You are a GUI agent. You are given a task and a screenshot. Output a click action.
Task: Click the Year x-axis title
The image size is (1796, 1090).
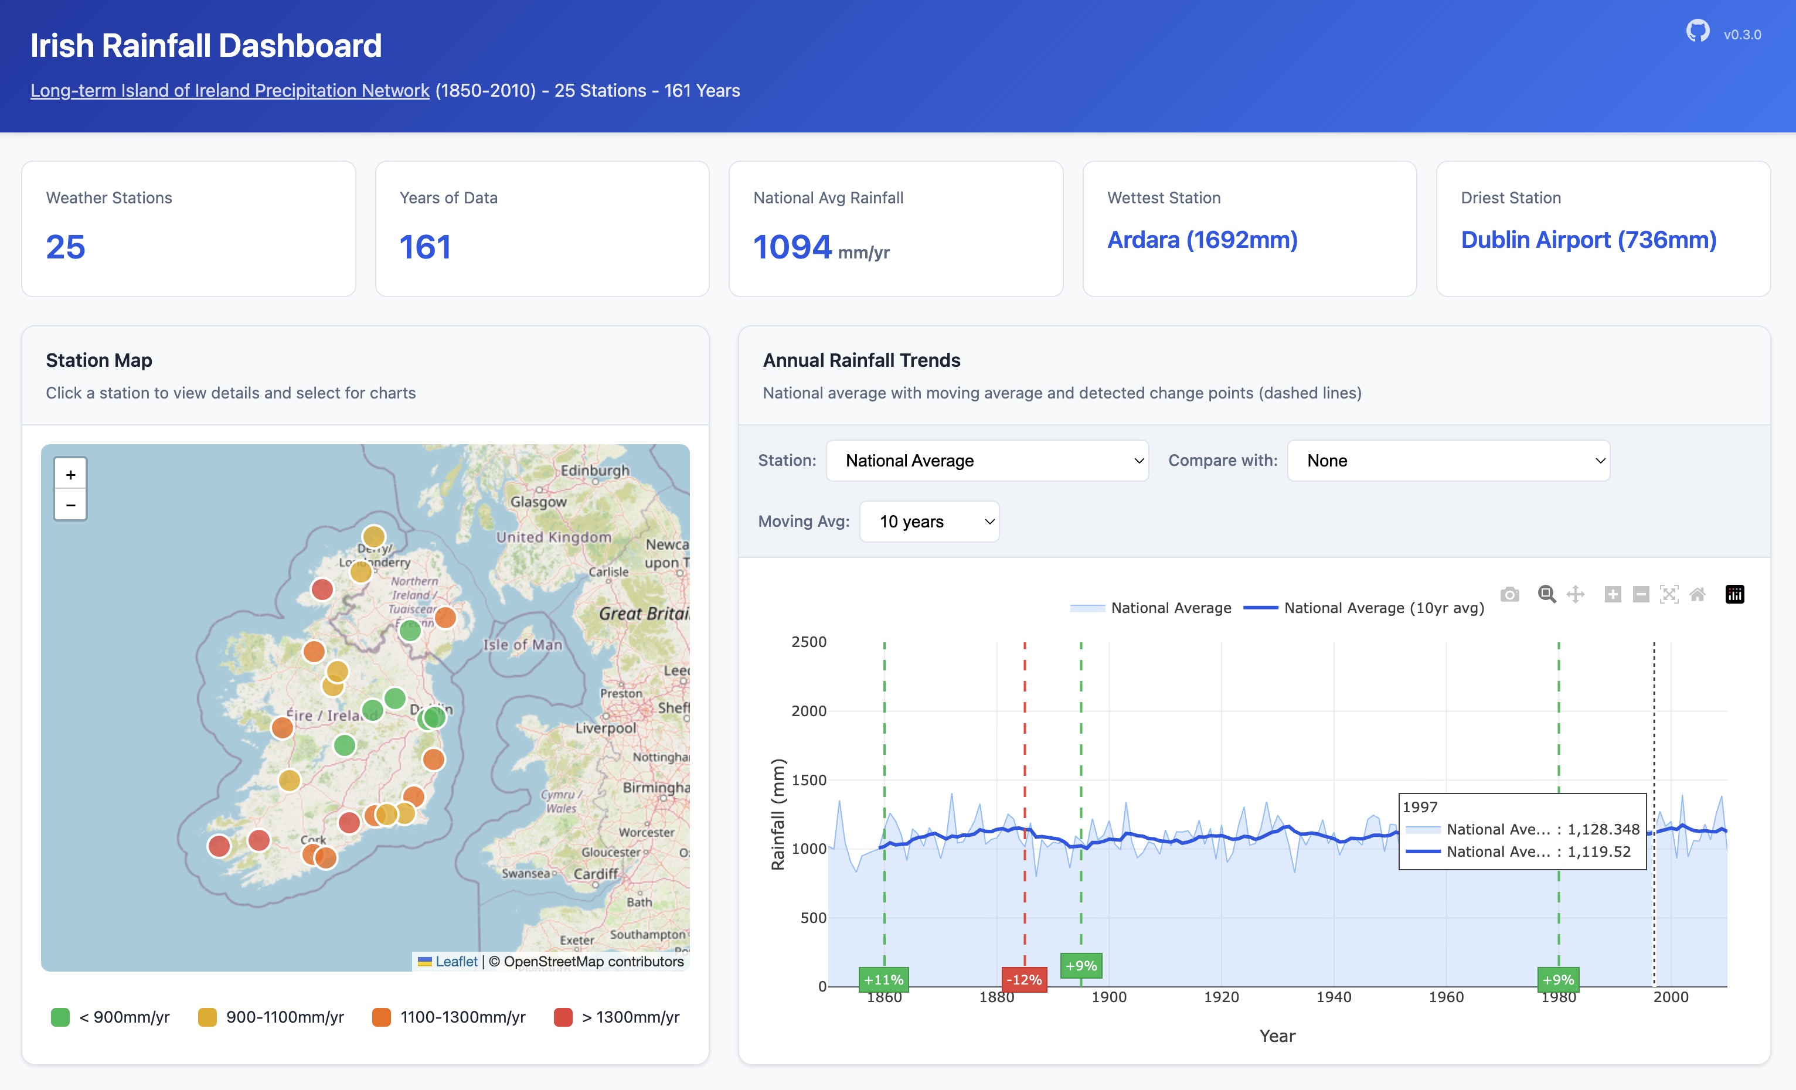[1277, 1036]
